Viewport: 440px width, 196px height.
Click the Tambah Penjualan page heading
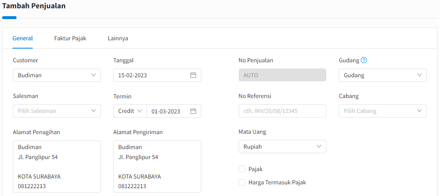tap(34, 6)
